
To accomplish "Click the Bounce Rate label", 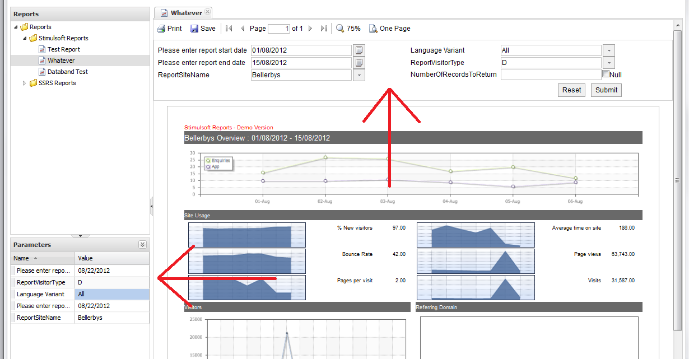I will [x=357, y=254].
